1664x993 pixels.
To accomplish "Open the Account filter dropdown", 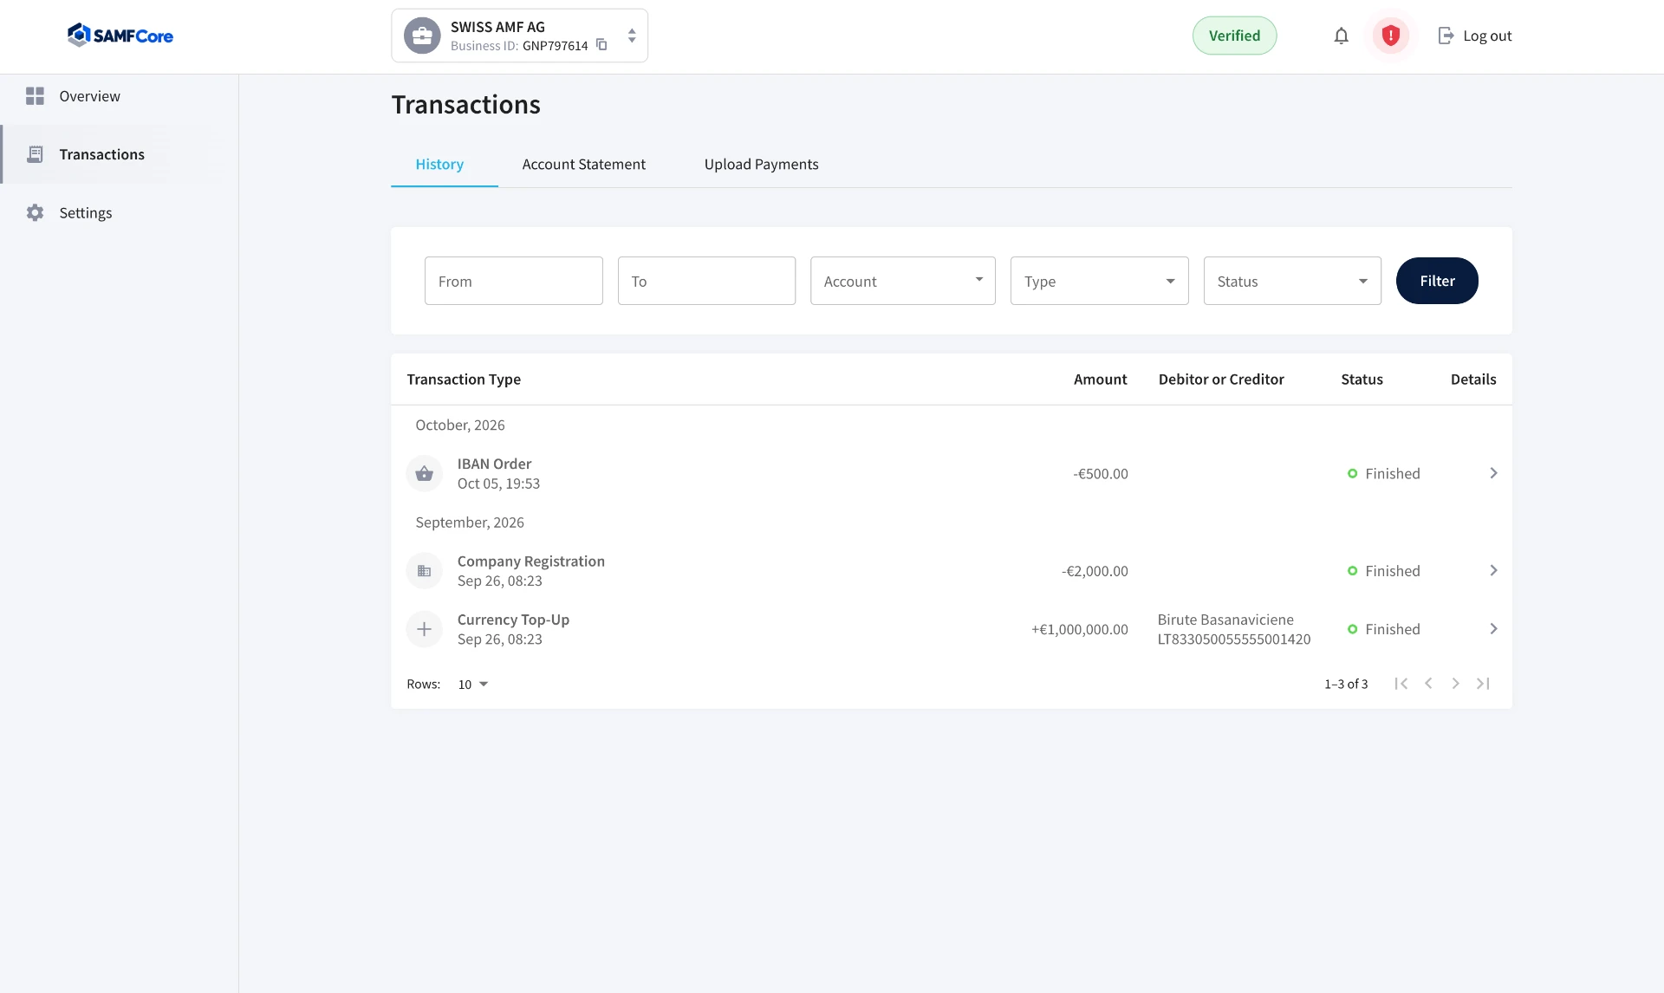I will (902, 281).
